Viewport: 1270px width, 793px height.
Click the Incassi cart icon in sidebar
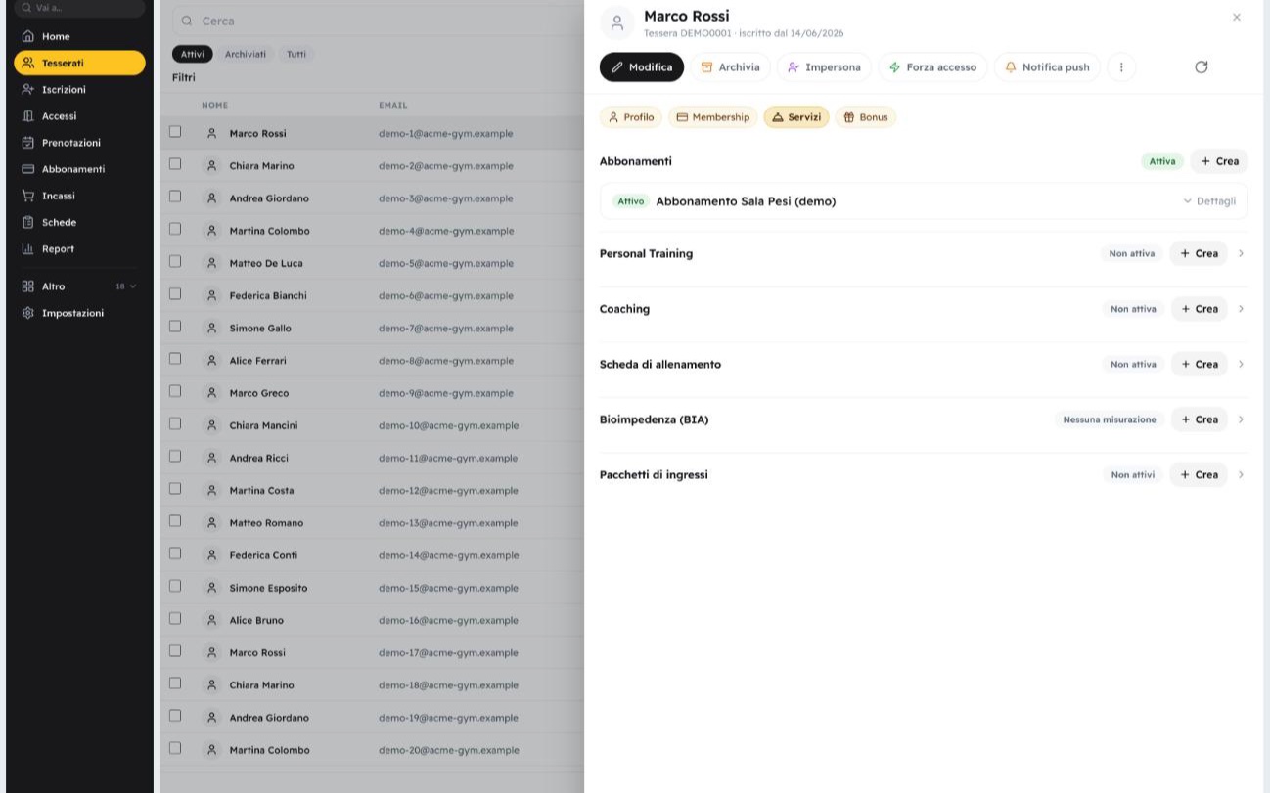point(28,195)
